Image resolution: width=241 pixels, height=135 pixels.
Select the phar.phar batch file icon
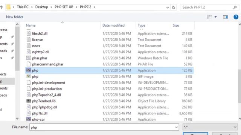29,58
